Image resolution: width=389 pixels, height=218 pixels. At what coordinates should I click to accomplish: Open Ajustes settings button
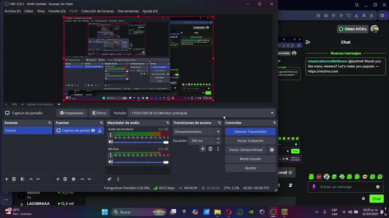(250, 168)
